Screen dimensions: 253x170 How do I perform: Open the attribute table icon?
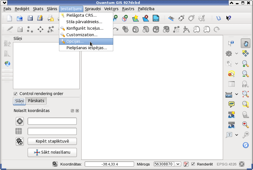tap(232, 84)
